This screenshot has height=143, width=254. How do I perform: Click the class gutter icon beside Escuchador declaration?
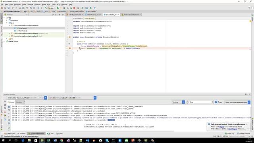[x=69, y=37]
